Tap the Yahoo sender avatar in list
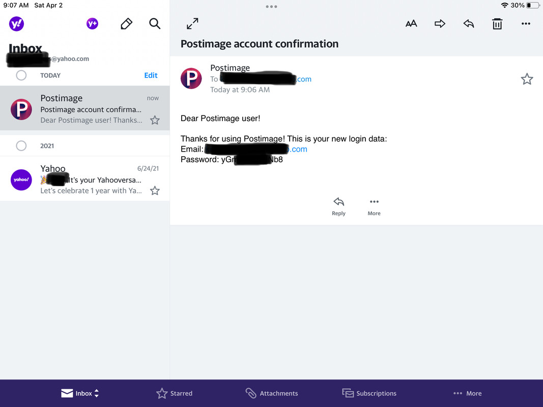 pyautogui.click(x=21, y=180)
